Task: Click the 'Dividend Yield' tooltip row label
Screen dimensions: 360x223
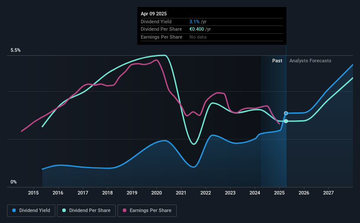Action: [x=156, y=22]
